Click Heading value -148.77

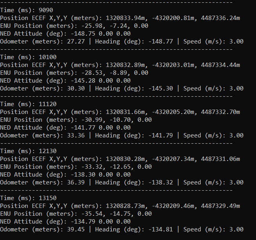click(161, 42)
